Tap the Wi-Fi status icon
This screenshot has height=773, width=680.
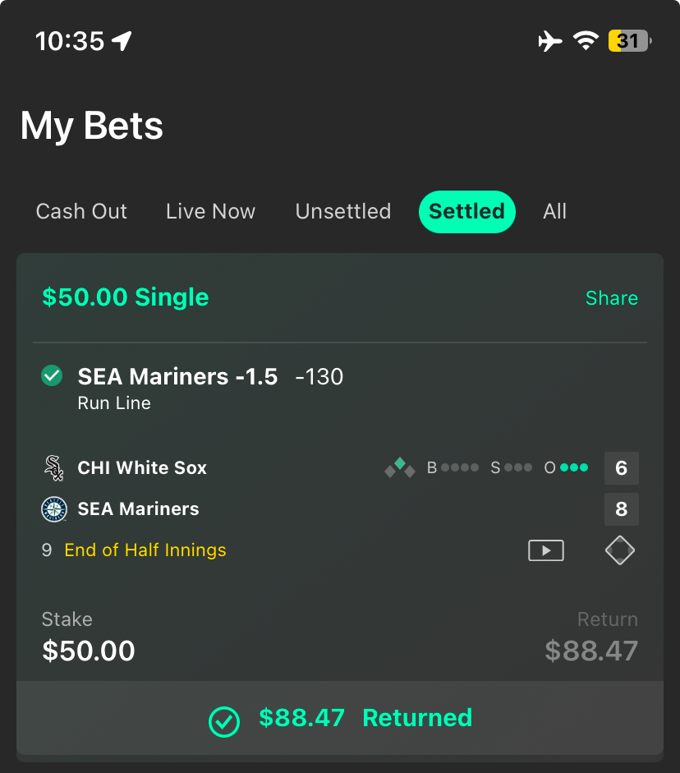pos(586,40)
